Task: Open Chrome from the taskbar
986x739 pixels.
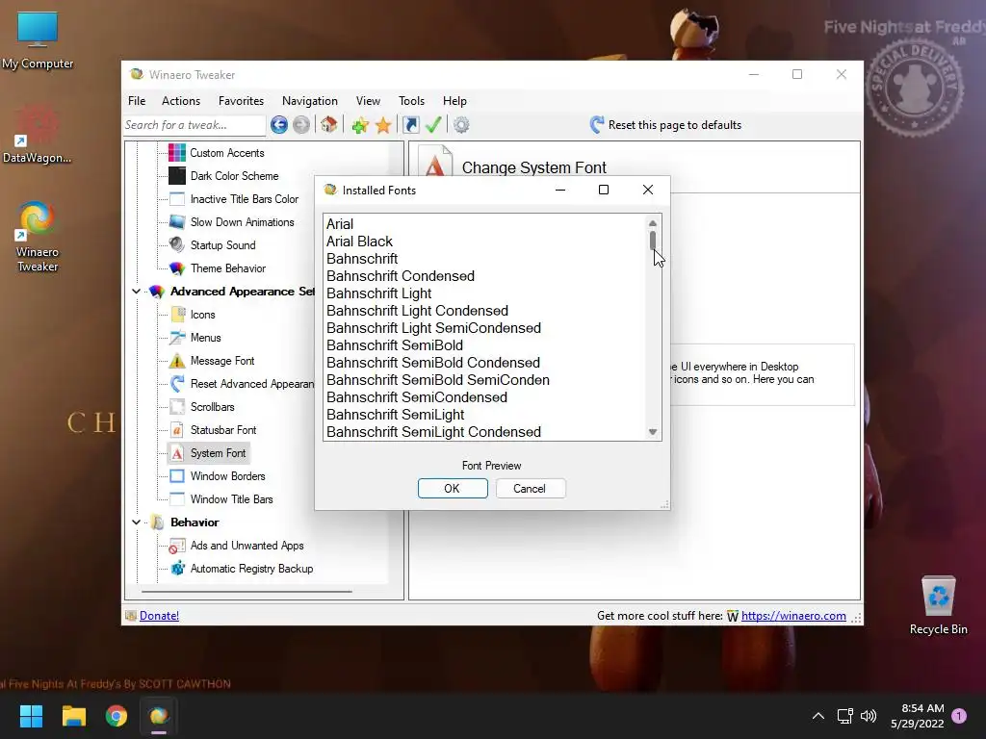Action: [117, 716]
